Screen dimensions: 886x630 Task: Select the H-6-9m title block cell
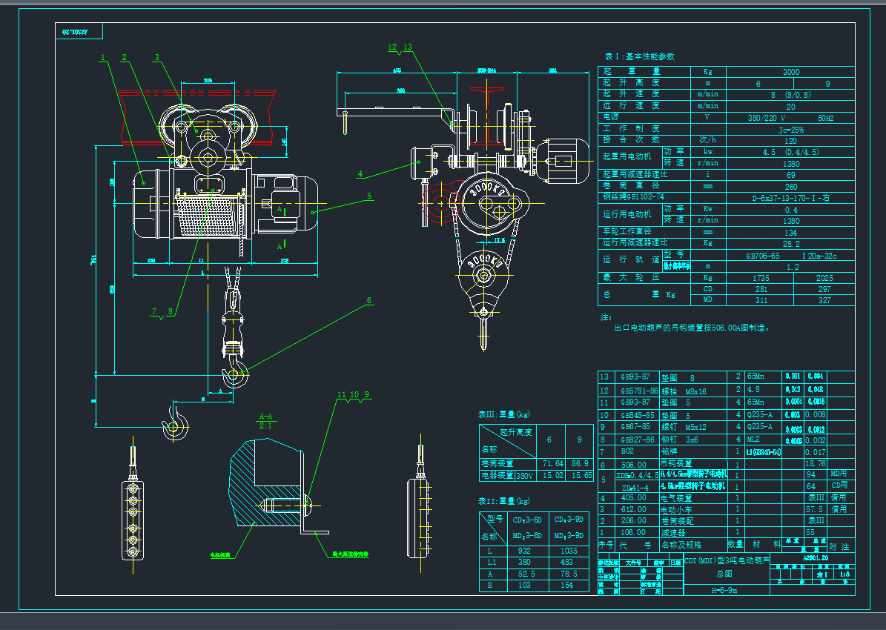(x=724, y=591)
